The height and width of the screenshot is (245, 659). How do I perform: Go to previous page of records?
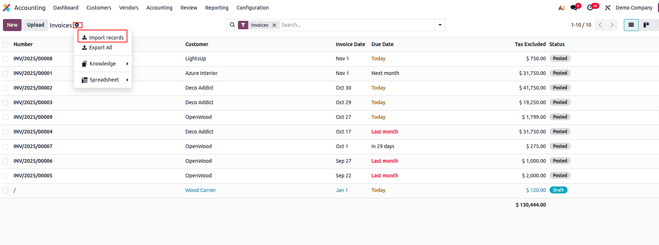click(600, 25)
